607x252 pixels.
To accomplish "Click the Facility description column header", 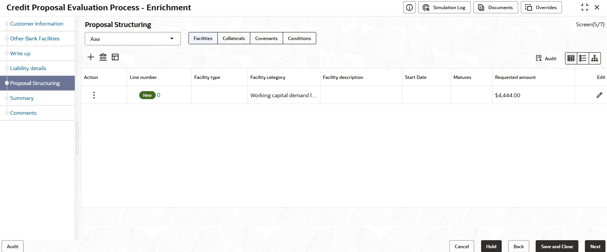I will tap(343, 77).
